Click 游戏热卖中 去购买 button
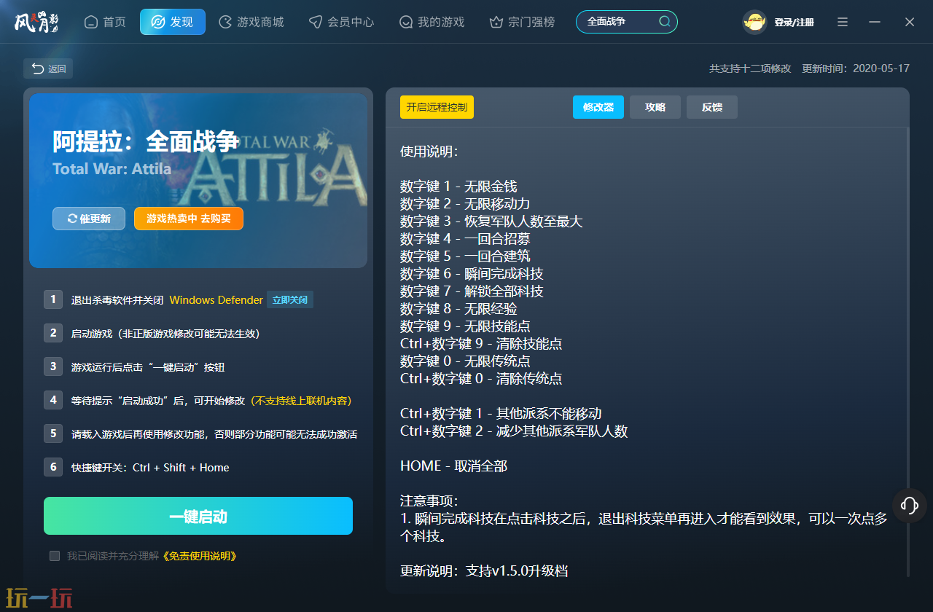Screen dimensions: 933x612 (189, 219)
